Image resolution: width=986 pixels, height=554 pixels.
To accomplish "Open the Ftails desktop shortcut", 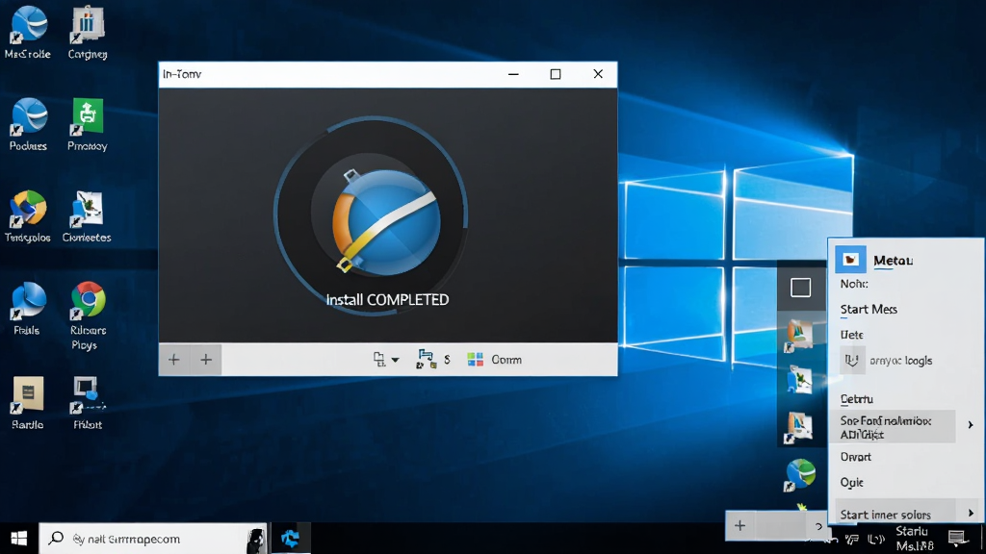I will point(27,308).
